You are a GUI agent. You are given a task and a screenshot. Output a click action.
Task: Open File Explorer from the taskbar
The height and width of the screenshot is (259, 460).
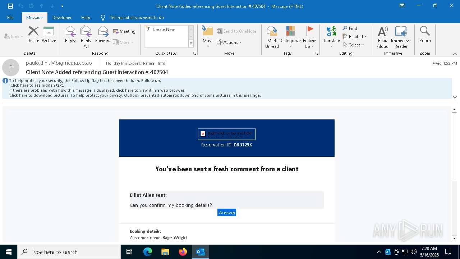point(165,252)
